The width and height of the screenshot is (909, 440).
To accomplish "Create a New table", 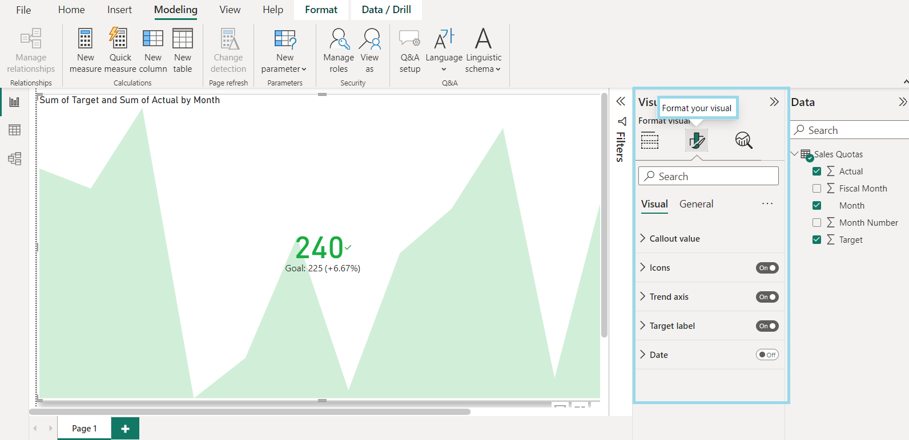I will point(183,51).
